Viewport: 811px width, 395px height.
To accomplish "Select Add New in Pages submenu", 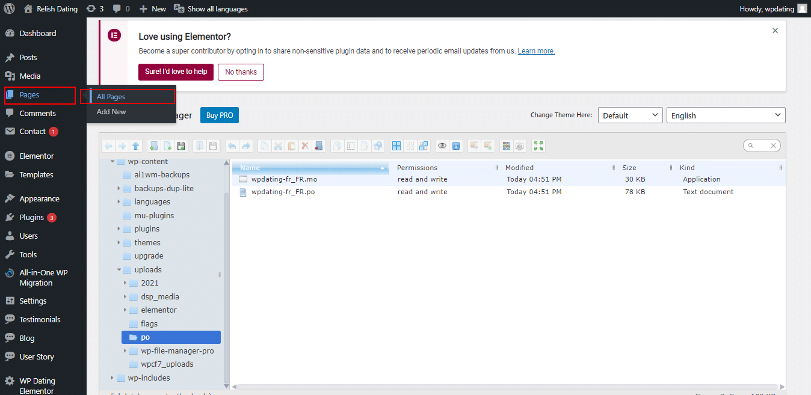I will (x=111, y=112).
